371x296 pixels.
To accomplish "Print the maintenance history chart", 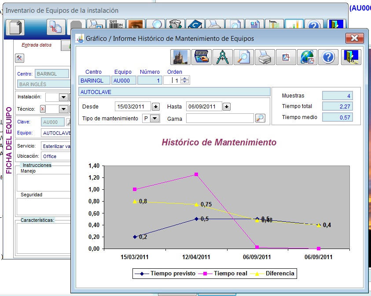I will pyautogui.click(x=265, y=57).
